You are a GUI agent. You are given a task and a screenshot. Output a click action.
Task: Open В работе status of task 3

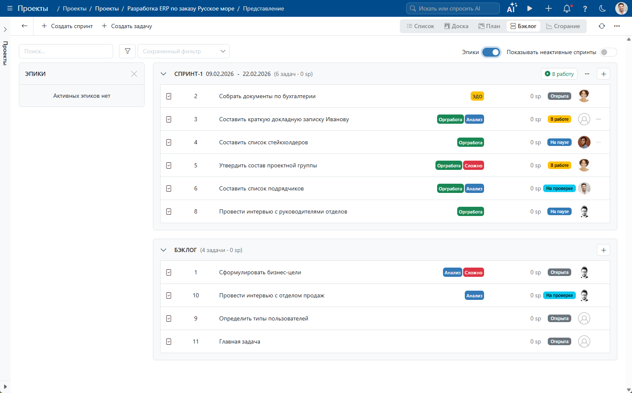[x=559, y=119]
